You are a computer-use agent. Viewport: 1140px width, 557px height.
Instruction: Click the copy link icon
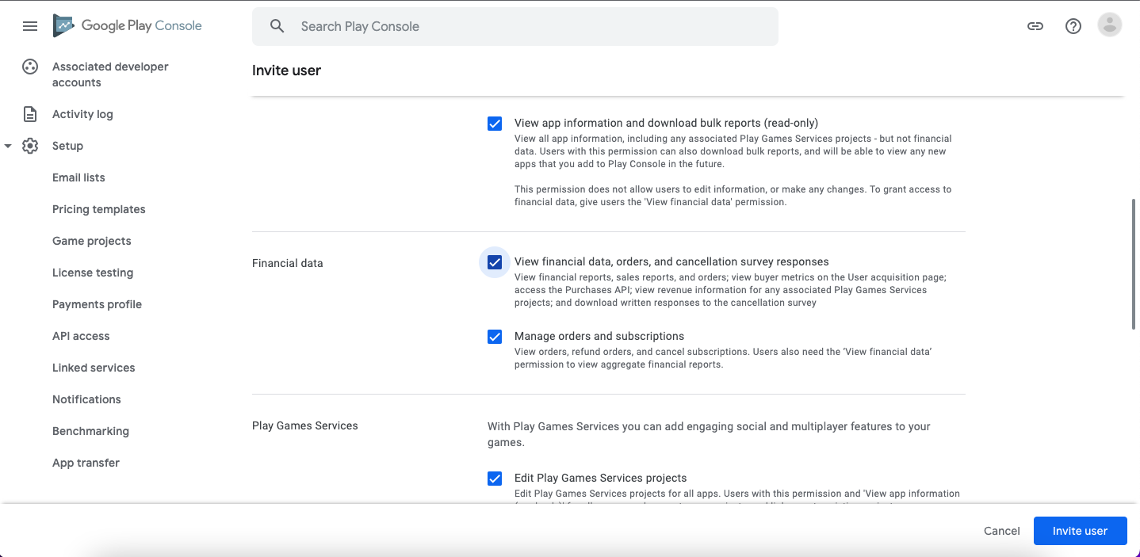[1035, 26]
